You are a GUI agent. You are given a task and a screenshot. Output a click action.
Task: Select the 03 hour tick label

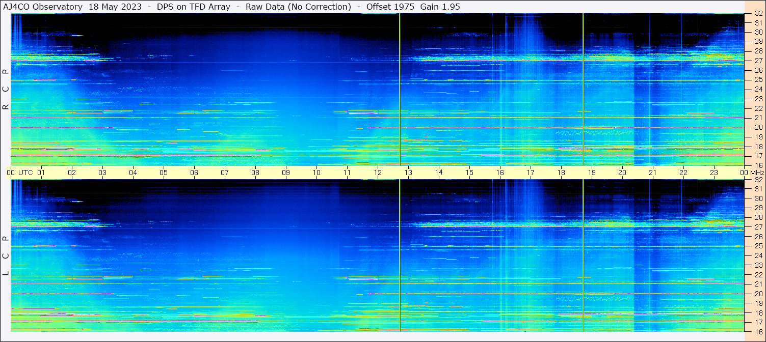point(102,173)
